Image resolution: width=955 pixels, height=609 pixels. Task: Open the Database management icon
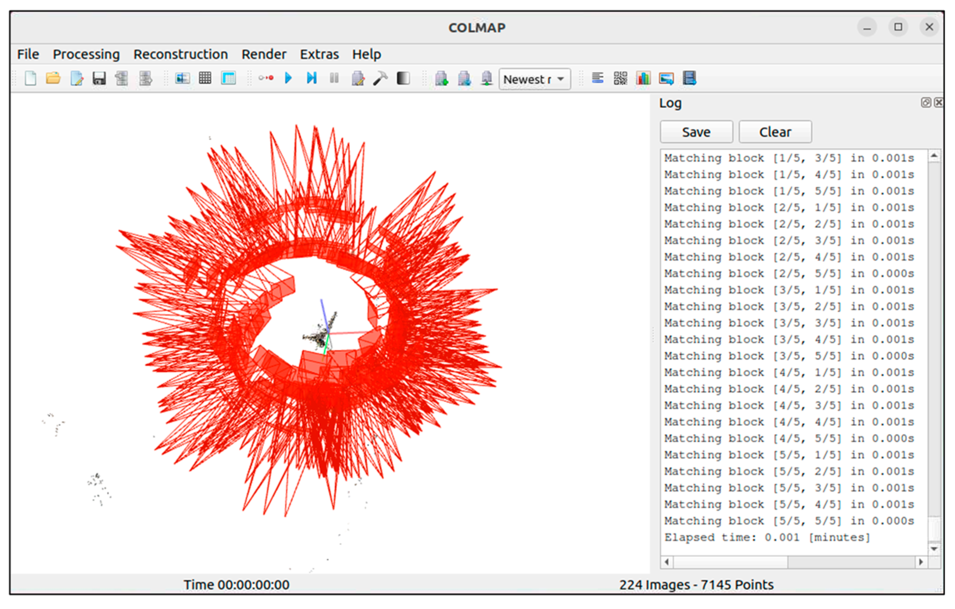(228, 78)
